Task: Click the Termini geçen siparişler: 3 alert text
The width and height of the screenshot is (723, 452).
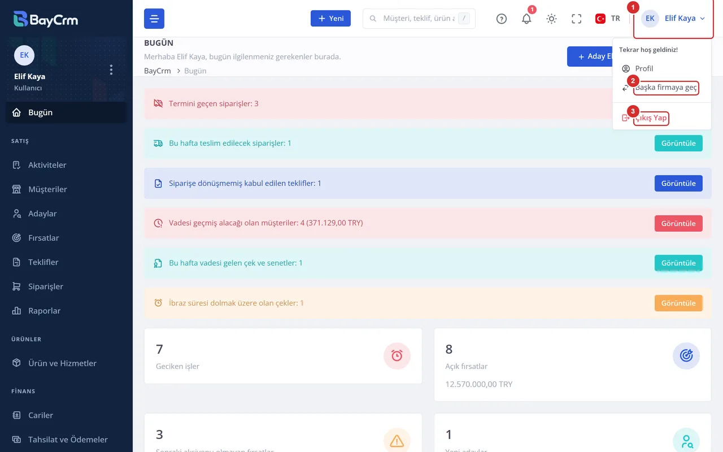Action: tap(214, 104)
